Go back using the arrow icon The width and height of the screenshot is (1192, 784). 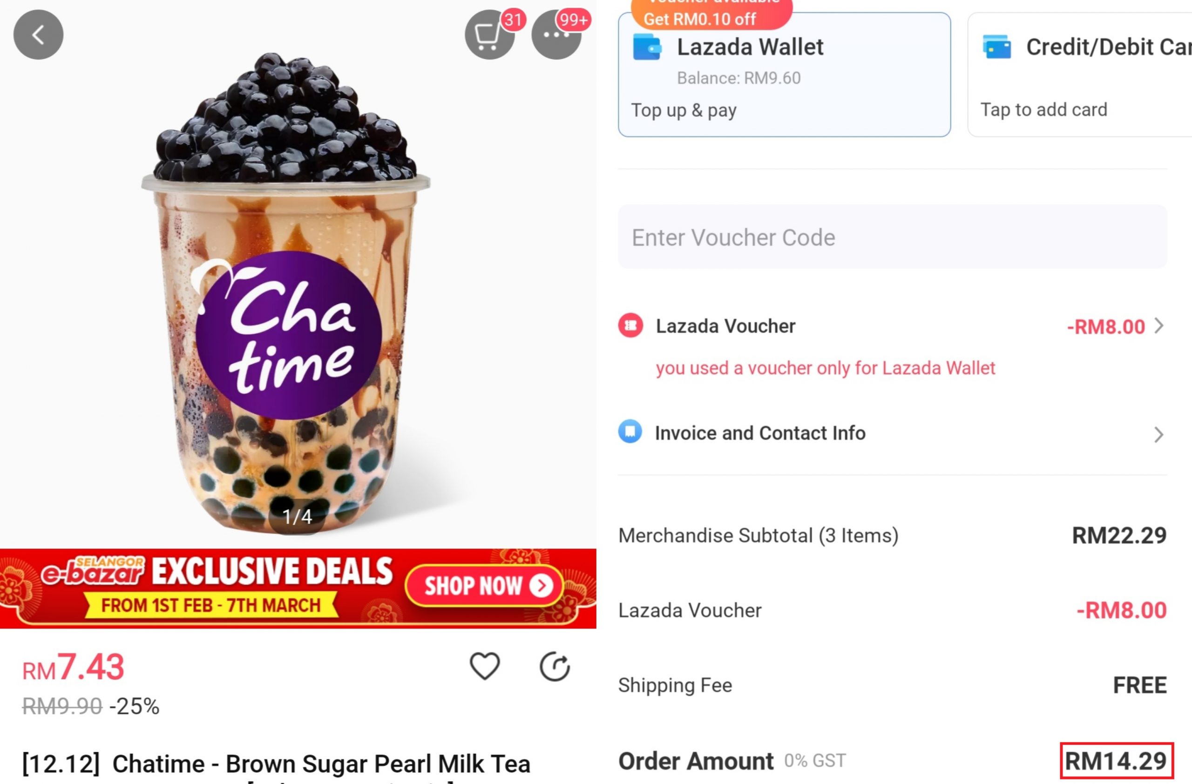pyautogui.click(x=38, y=34)
